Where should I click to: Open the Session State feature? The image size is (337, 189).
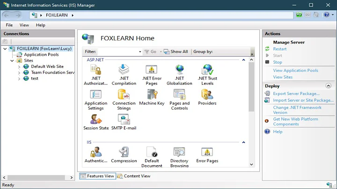pos(96,122)
